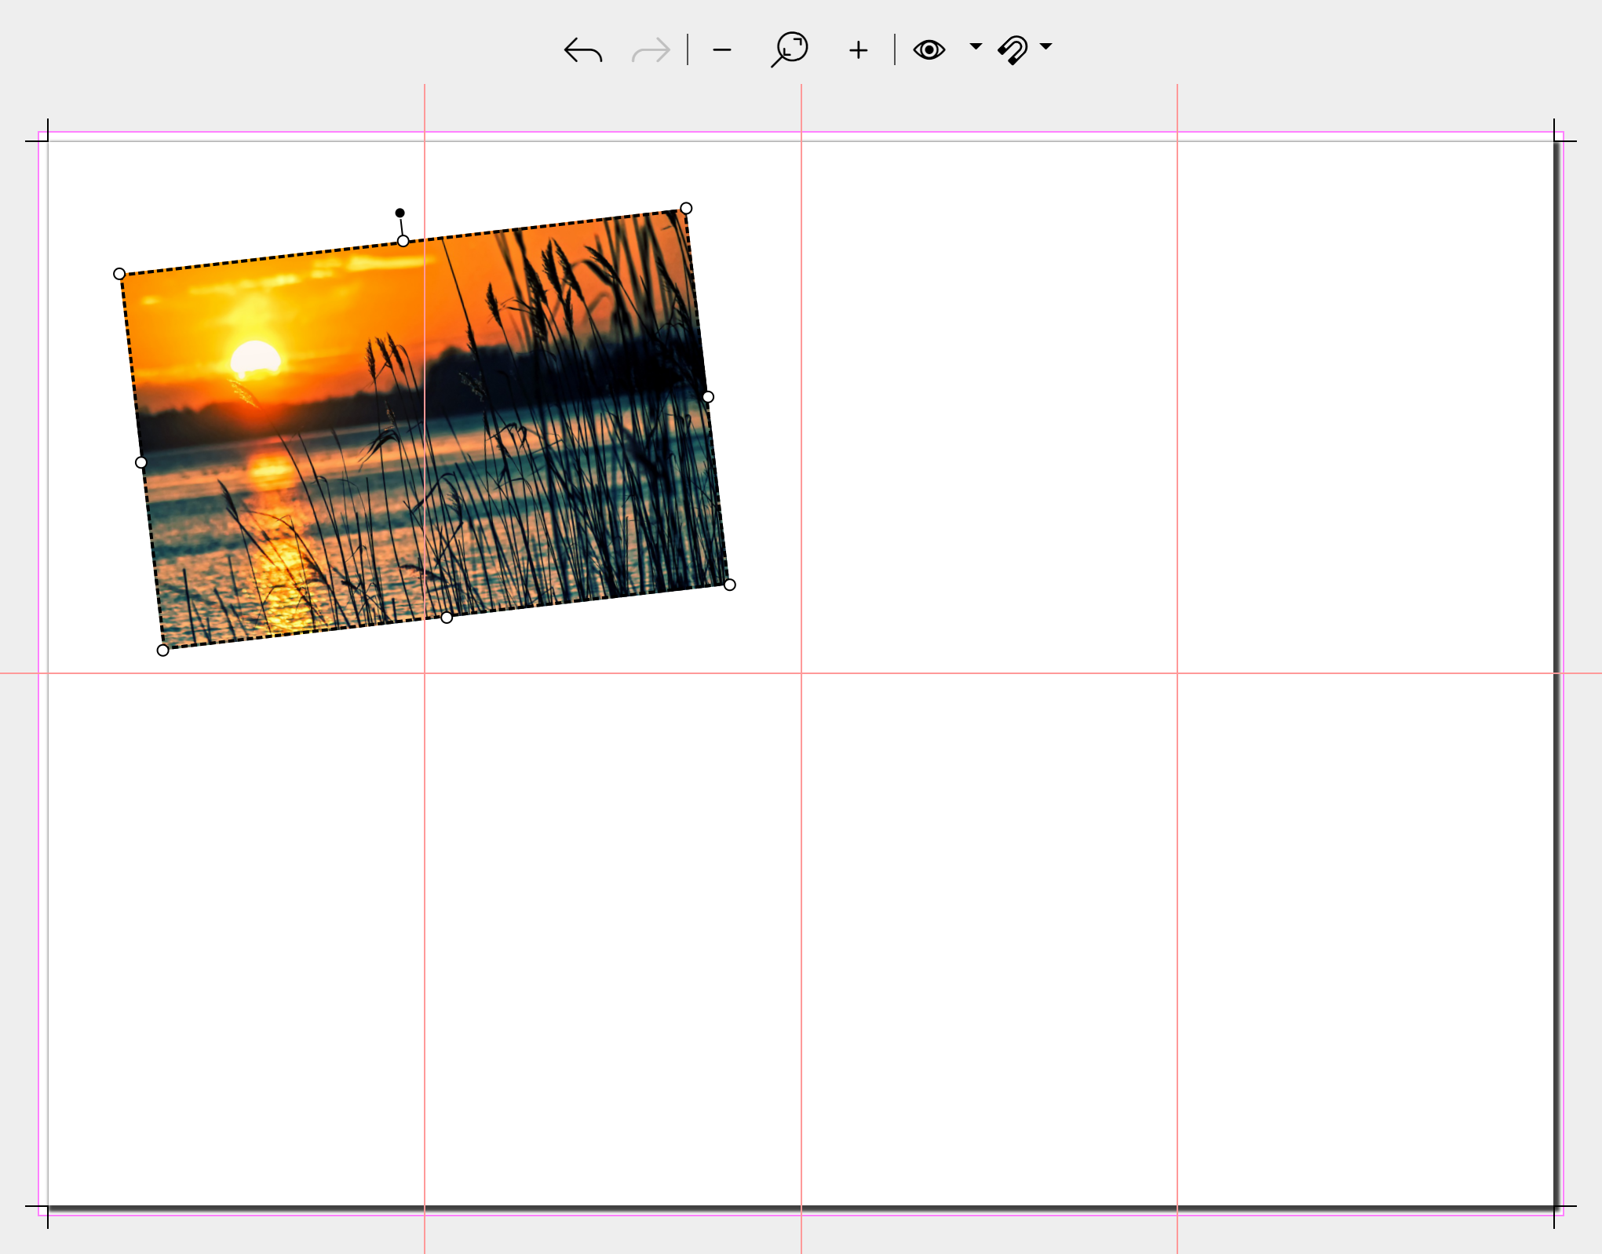Image resolution: width=1602 pixels, height=1254 pixels.
Task: Select the image's top-left corner handle
Action: coord(119,274)
